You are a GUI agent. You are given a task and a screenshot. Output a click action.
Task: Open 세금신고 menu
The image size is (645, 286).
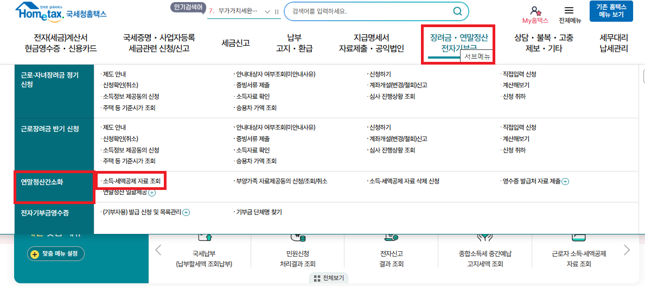236,43
